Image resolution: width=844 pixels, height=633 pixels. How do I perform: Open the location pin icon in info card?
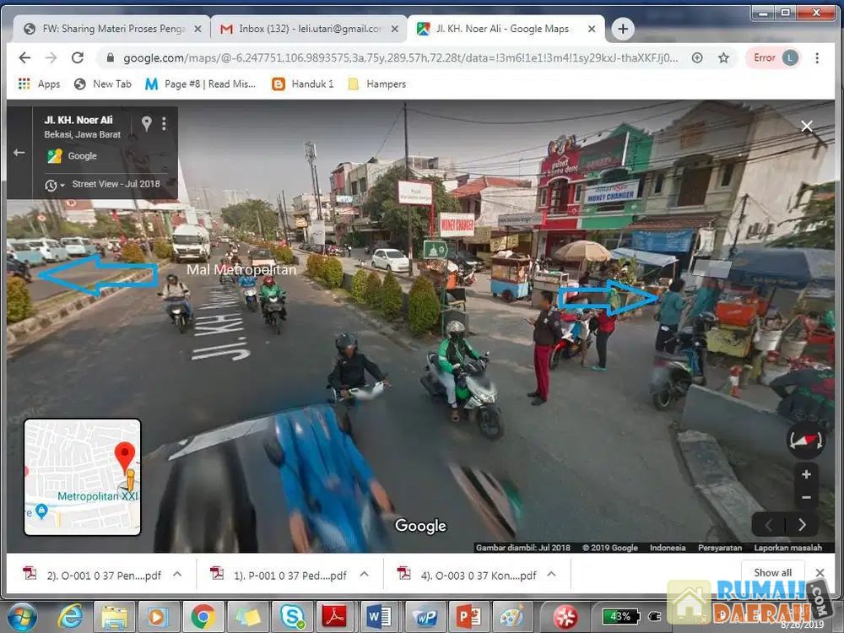tap(146, 123)
